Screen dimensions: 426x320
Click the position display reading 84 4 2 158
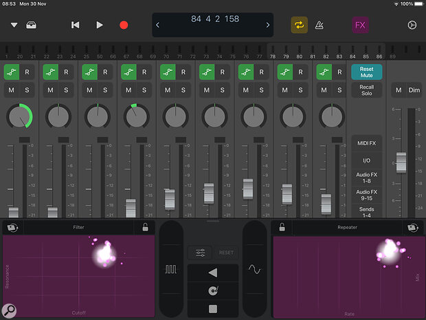point(215,19)
